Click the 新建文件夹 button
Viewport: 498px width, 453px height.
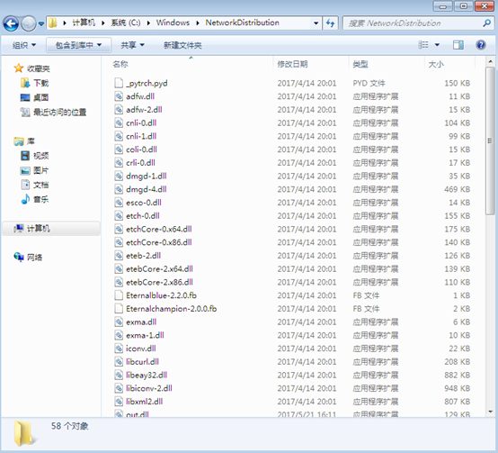tap(182, 45)
